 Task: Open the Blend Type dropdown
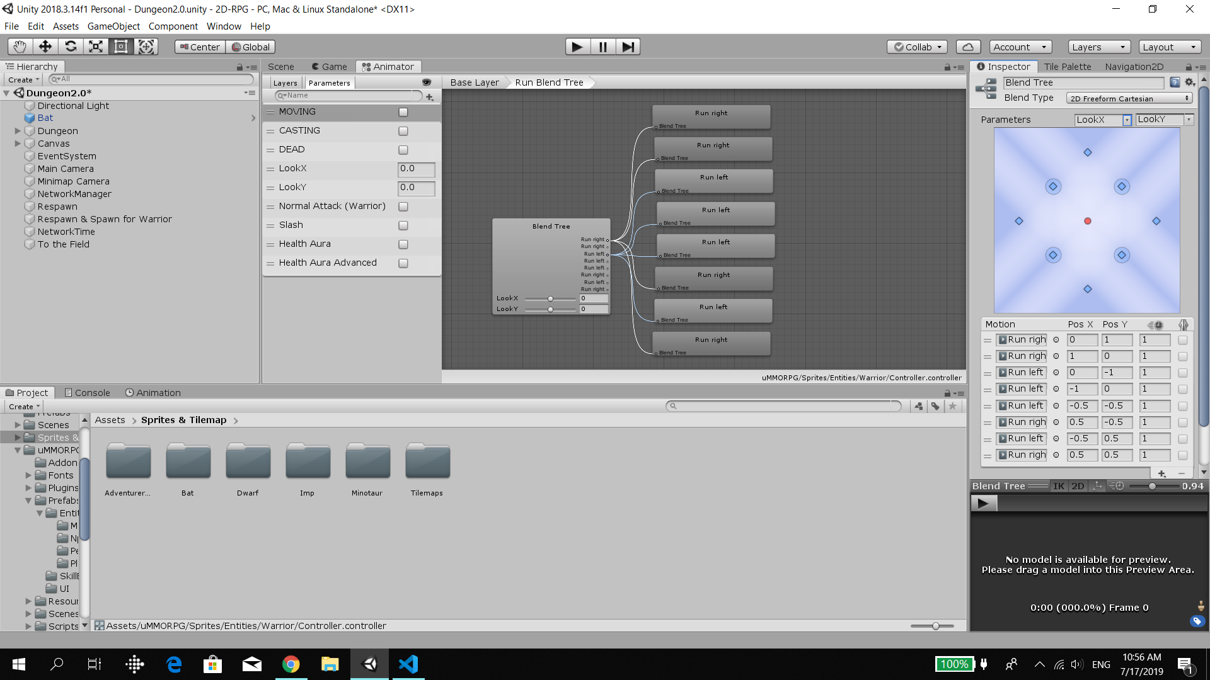coord(1129,98)
